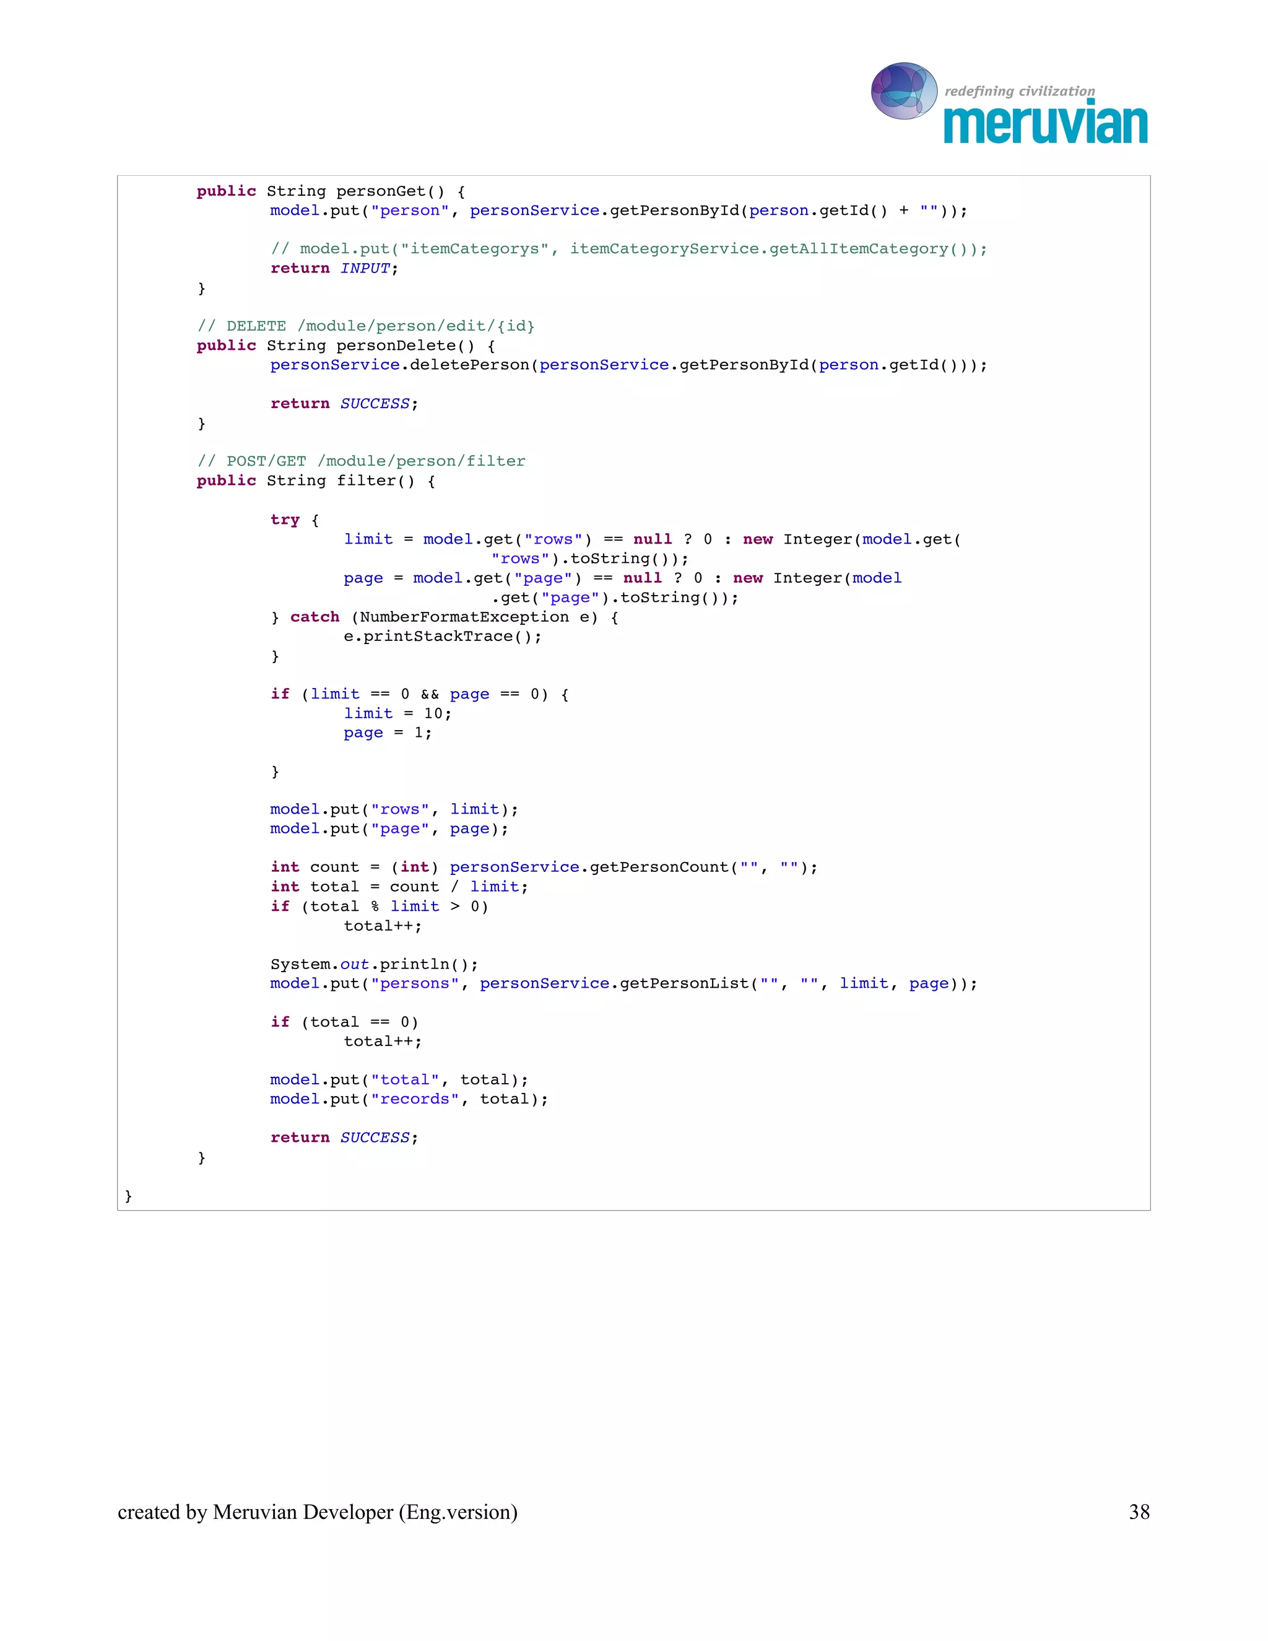Click 'System.out.println();' line
This screenshot has width=1268, height=1641.
click(374, 964)
